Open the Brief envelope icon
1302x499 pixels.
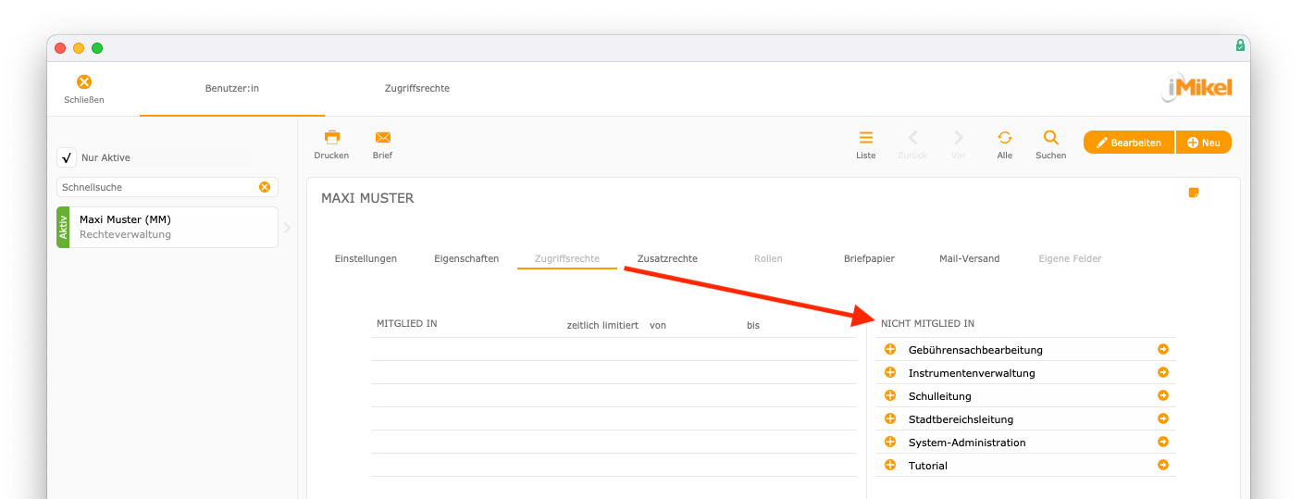click(383, 137)
